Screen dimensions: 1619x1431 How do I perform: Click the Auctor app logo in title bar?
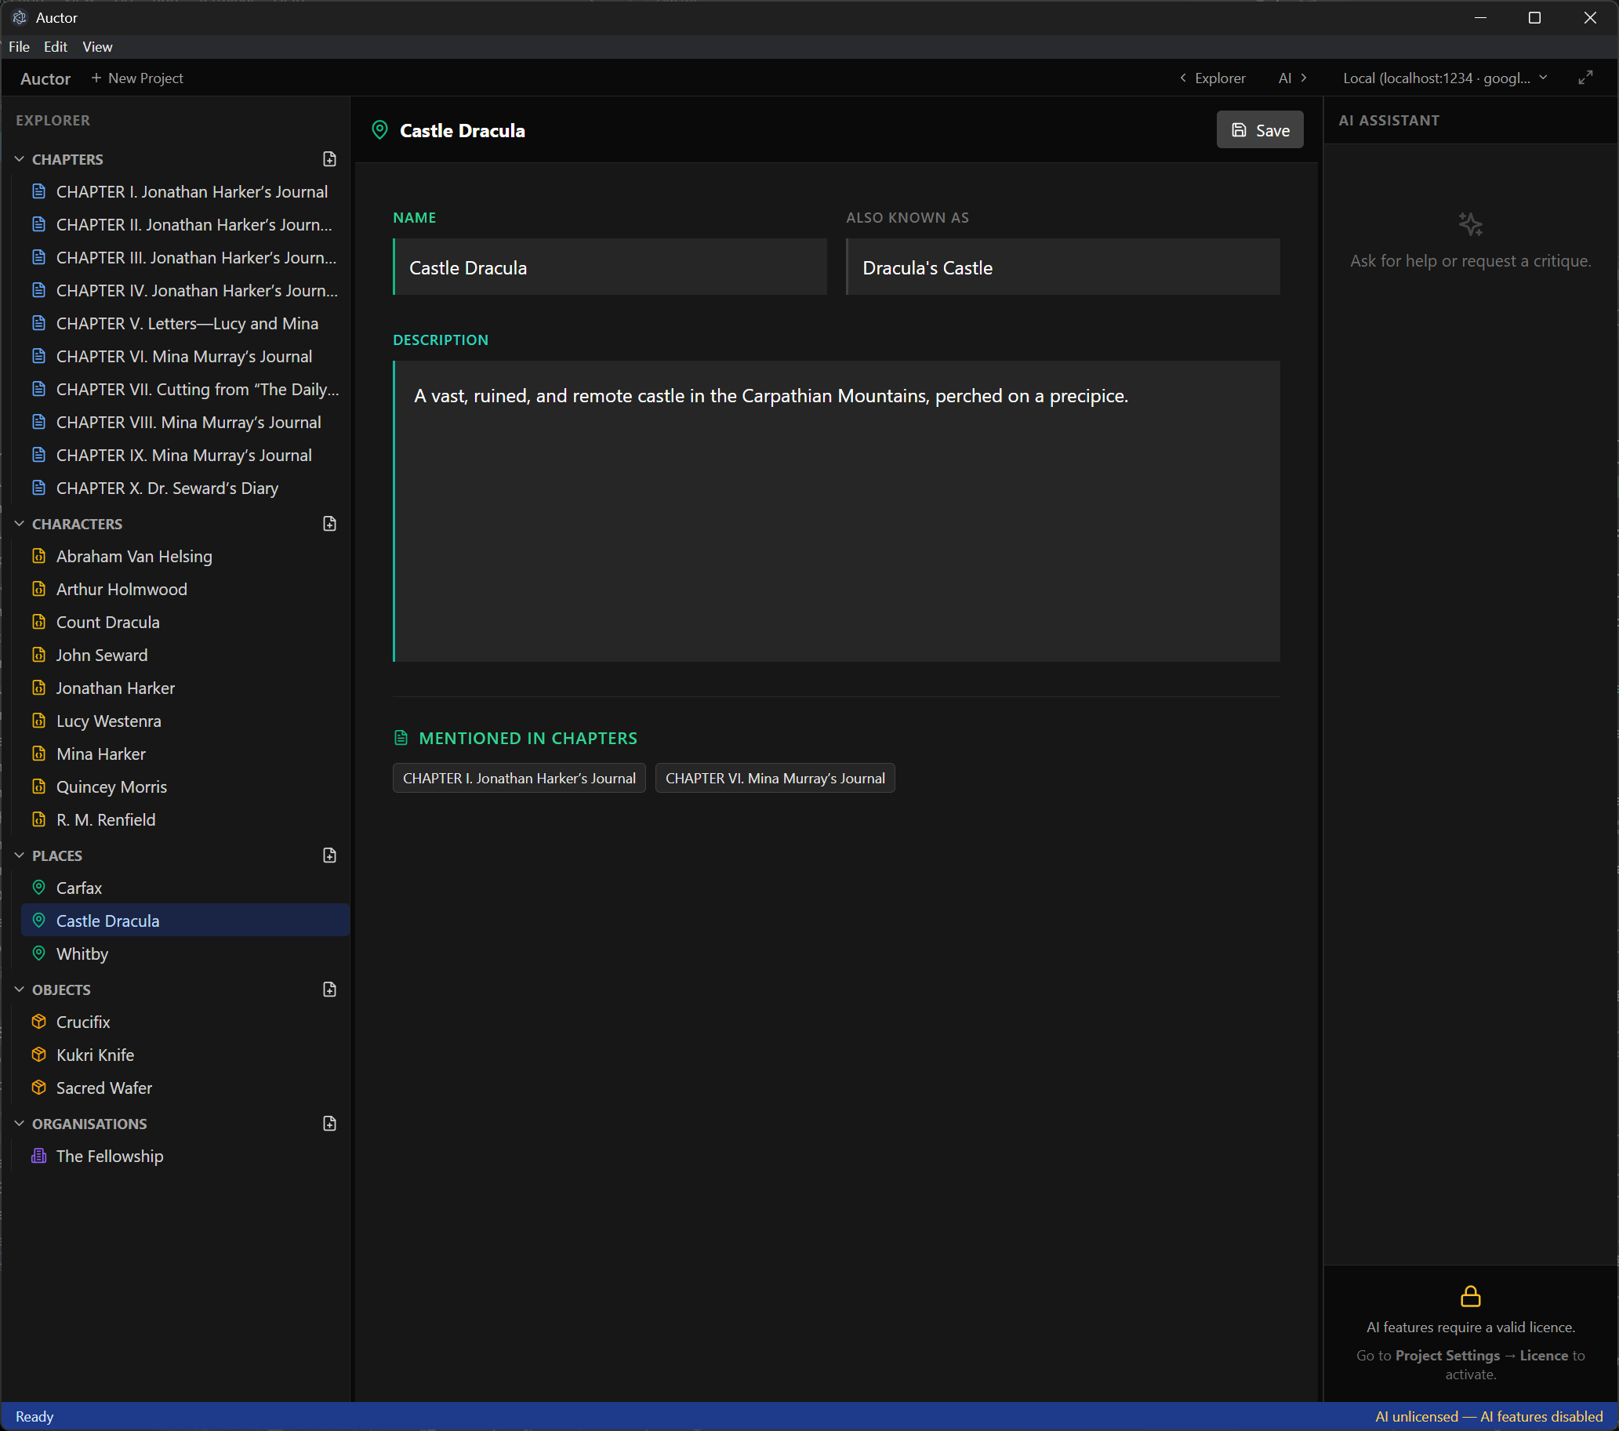pyautogui.click(x=19, y=17)
